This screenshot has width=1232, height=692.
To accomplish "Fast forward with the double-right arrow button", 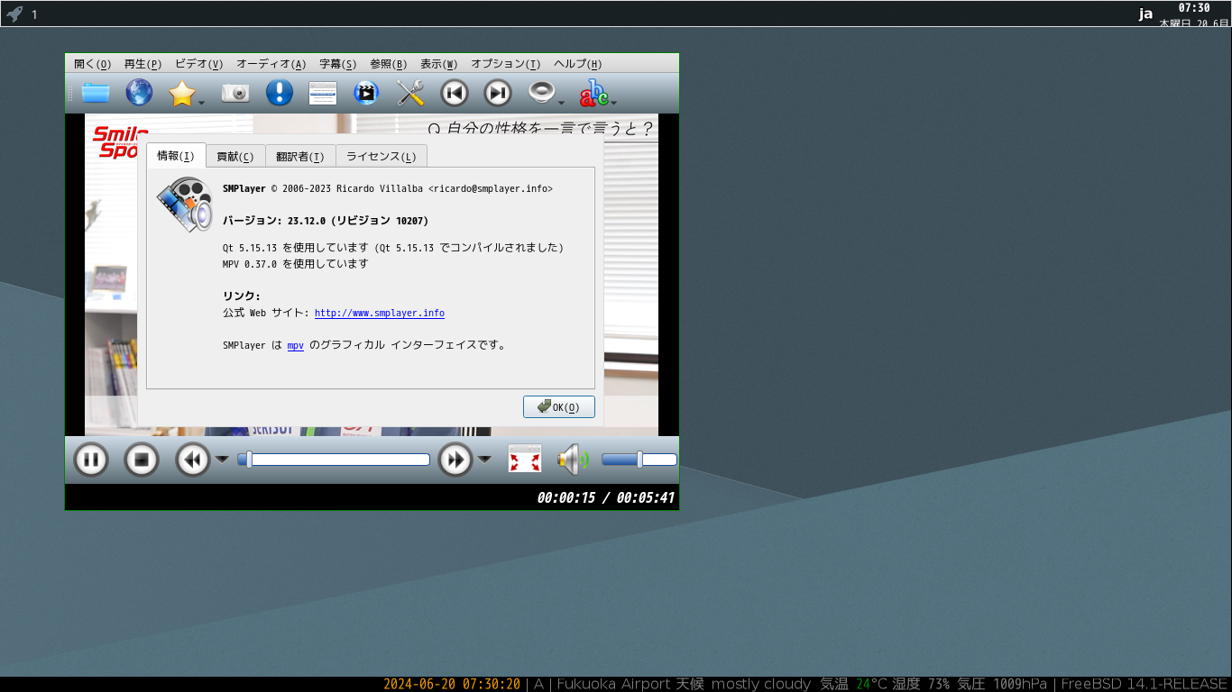I will click(455, 460).
